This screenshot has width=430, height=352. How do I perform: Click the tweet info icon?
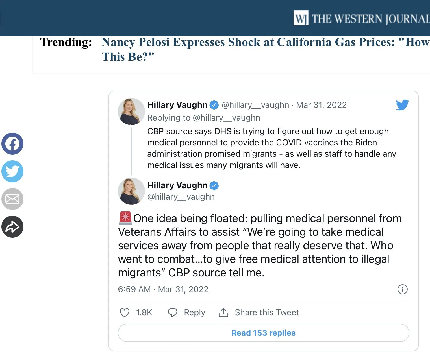[x=402, y=289]
